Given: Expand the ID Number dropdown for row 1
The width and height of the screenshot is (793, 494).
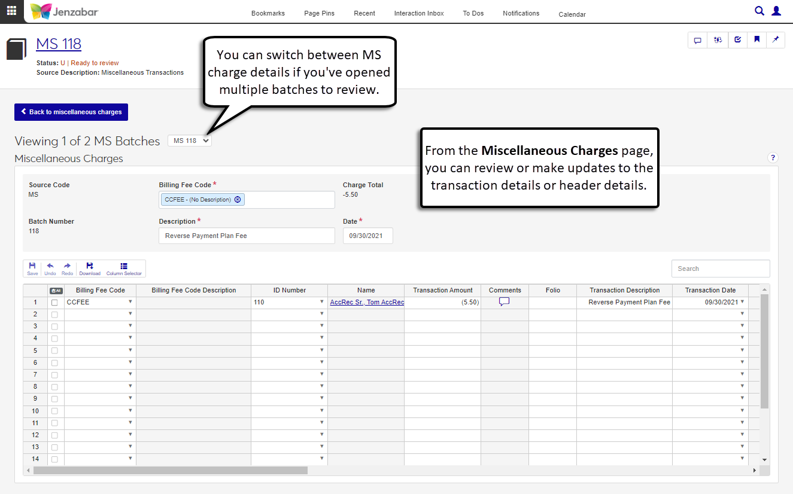Looking at the screenshot, I should 321,302.
